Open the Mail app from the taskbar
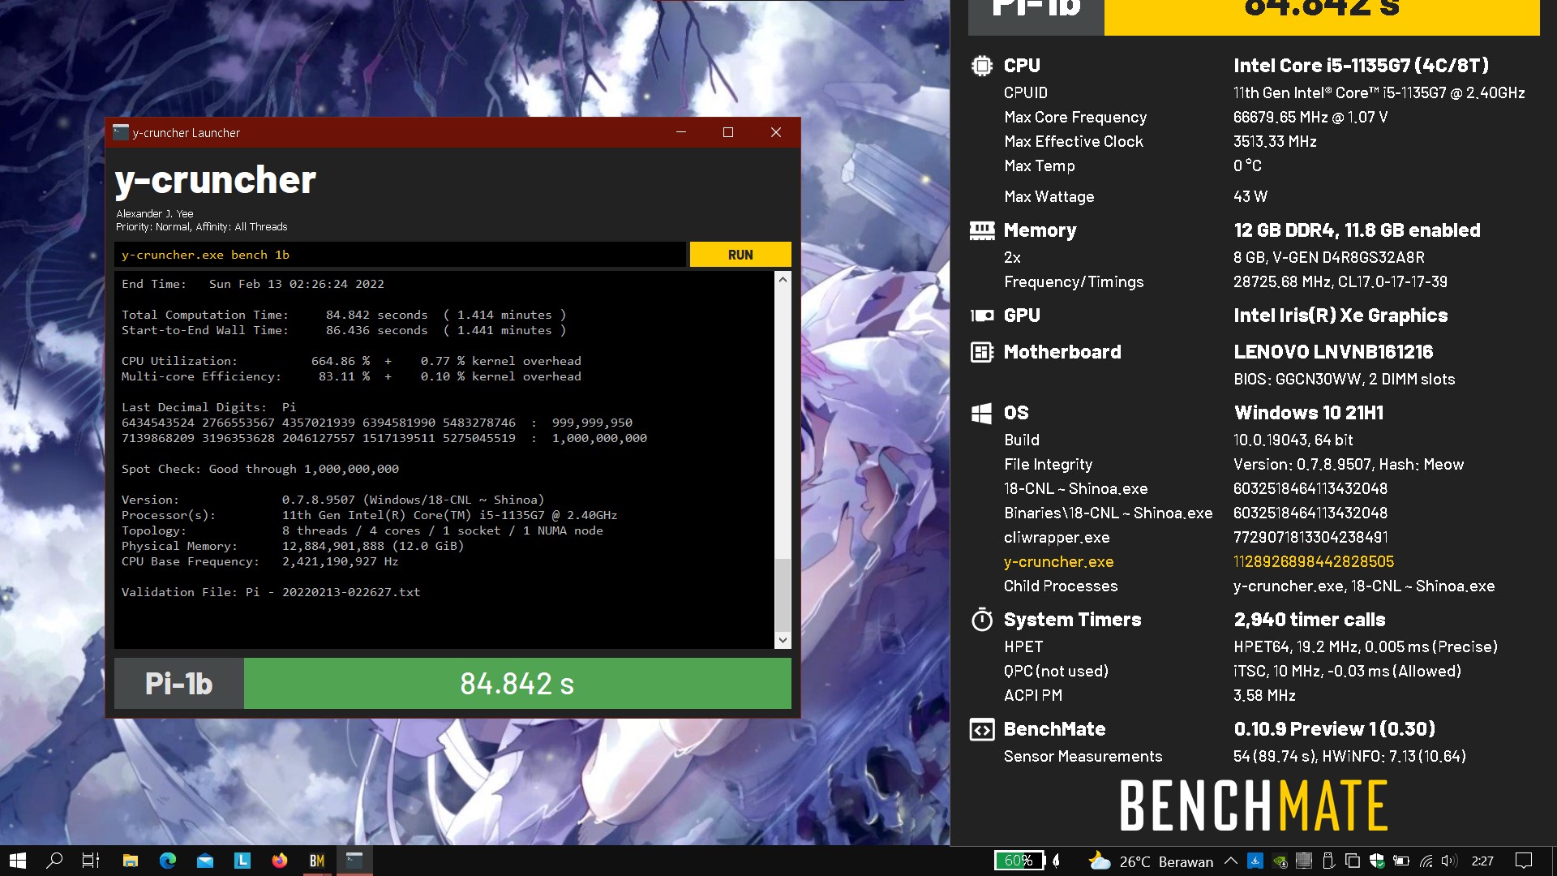Viewport: 1557px width, 876px height. click(205, 861)
